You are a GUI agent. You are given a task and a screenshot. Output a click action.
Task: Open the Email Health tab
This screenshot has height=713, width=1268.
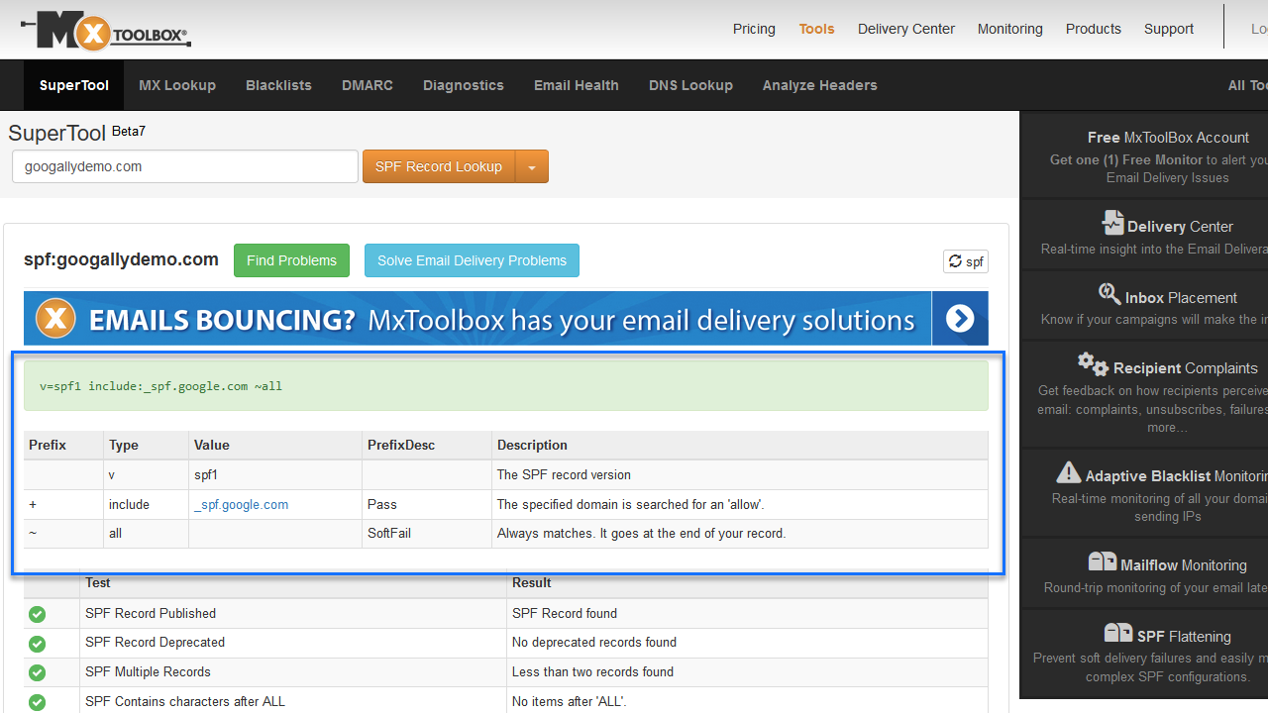pos(577,85)
